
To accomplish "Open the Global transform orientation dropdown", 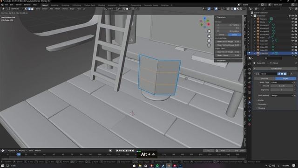I will pos(110,9).
